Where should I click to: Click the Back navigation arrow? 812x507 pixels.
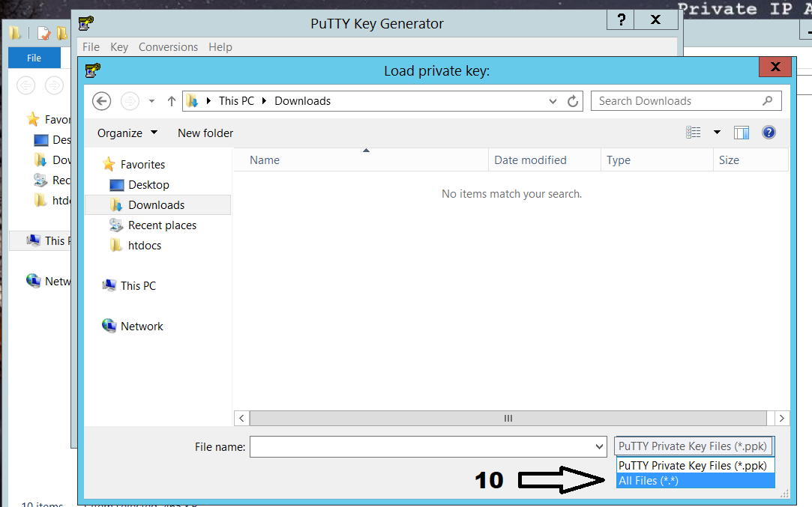(x=102, y=101)
